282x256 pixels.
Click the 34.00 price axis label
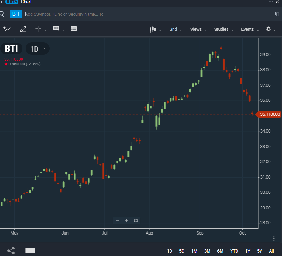click(265, 131)
